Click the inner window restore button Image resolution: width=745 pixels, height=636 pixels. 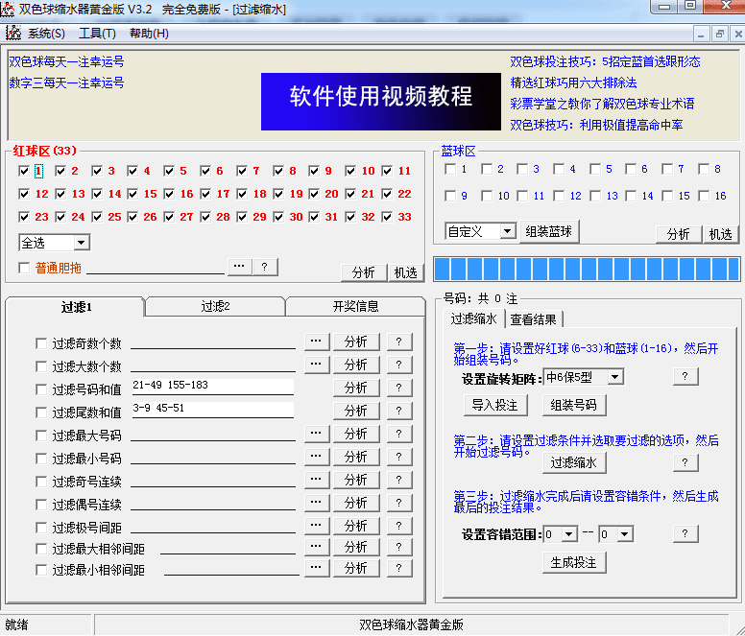tap(719, 34)
